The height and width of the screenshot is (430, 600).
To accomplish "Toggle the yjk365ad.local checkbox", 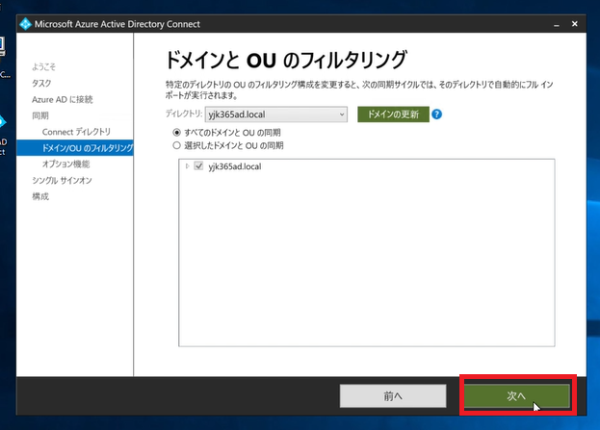I will point(198,165).
